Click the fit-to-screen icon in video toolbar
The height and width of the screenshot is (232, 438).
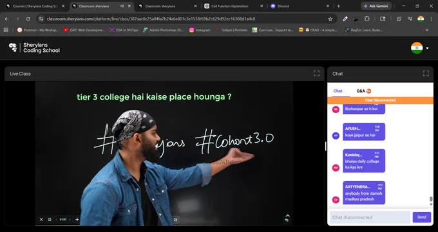tap(175, 220)
